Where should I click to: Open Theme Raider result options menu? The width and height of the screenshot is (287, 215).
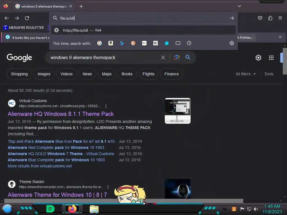click(x=108, y=187)
